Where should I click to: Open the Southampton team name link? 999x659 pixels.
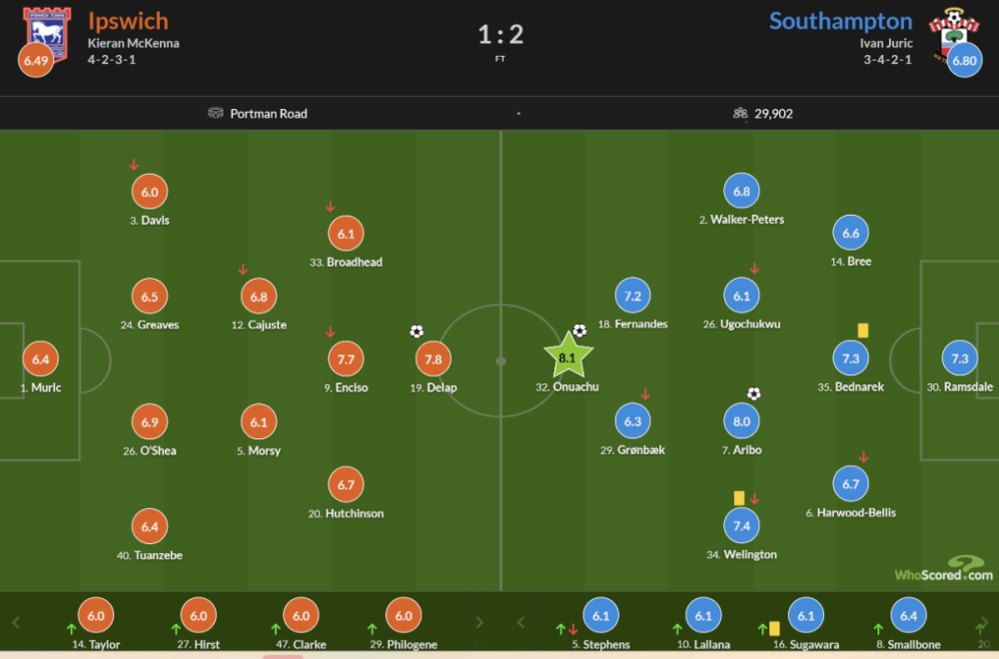pos(840,21)
